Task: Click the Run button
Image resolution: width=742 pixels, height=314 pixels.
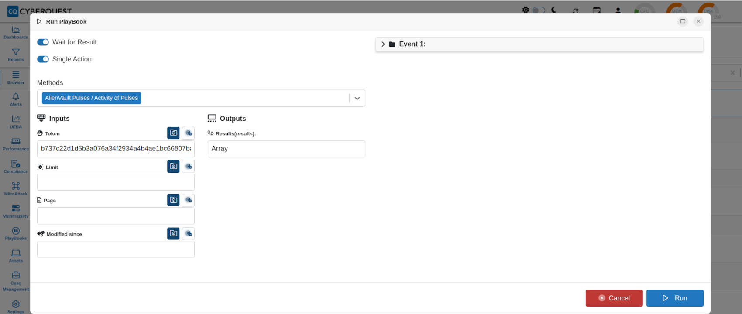Action: tap(675, 298)
